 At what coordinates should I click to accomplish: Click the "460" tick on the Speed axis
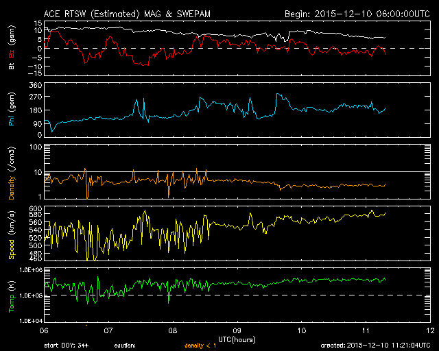coord(36,258)
